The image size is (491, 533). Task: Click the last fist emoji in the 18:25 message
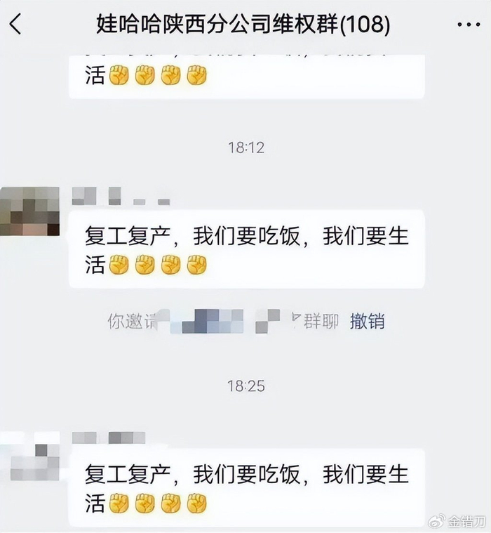click(197, 504)
